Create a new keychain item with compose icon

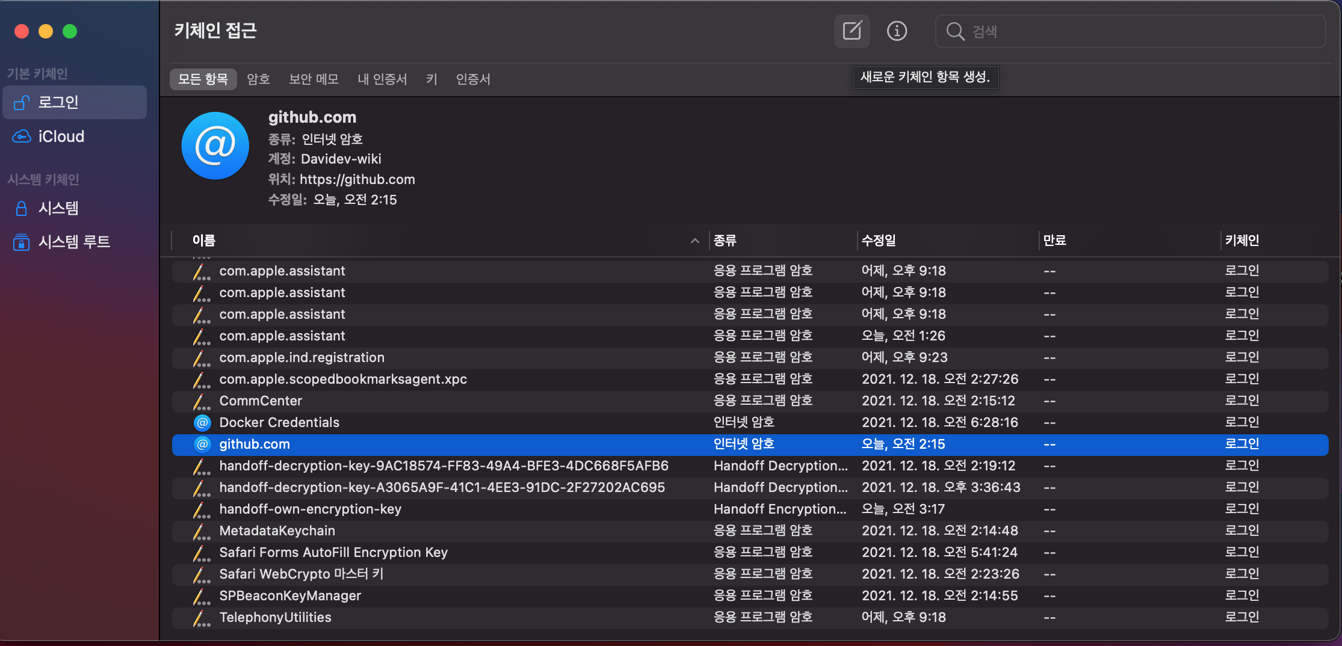tap(852, 31)
